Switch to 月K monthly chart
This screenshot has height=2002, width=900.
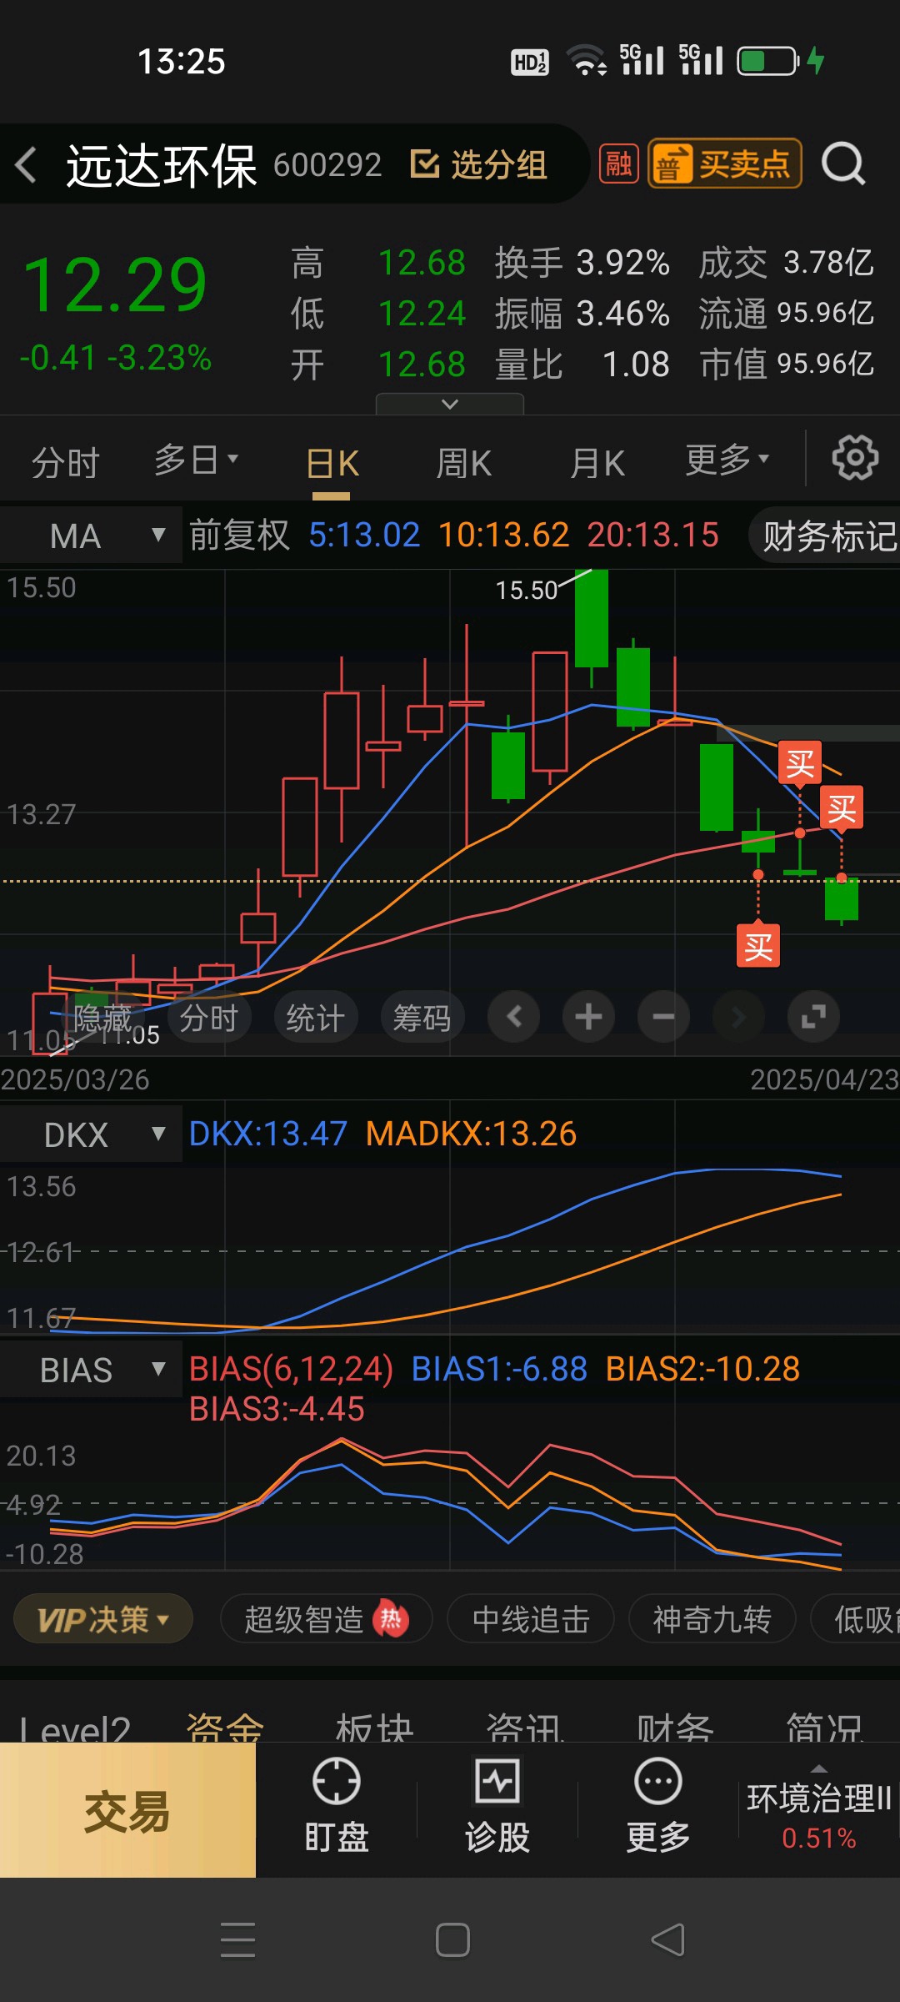[597, 463]
